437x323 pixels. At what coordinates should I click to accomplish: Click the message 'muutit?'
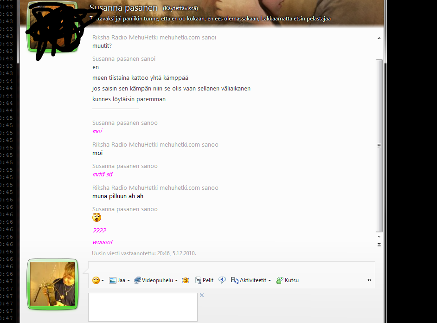tap(102, 45)
